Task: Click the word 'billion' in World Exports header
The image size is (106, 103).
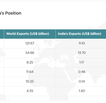Action: [44, 34]
